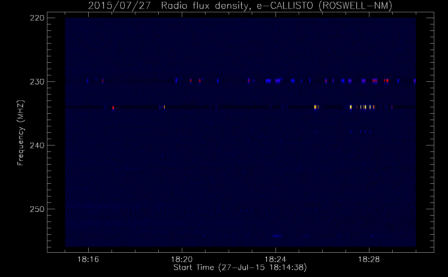Click the 18:16 time tick label
This screenshot has height=277, width=448.
pyautogui.click(x=88, y=260)
